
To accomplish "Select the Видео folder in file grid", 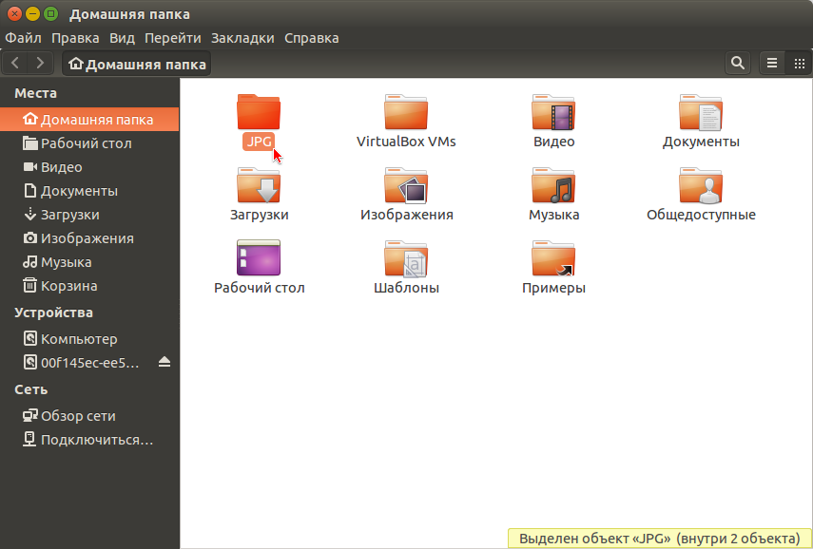I will 553,111.
